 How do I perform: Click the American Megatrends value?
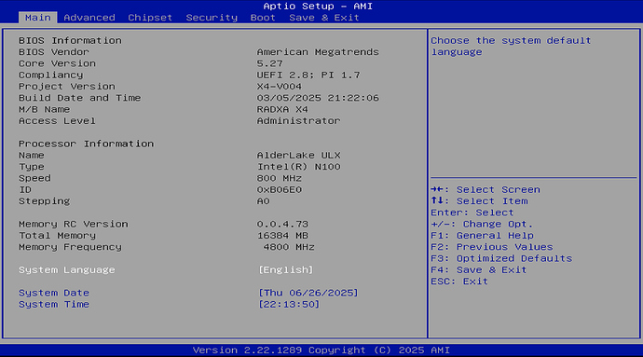(x=318, y=52)
